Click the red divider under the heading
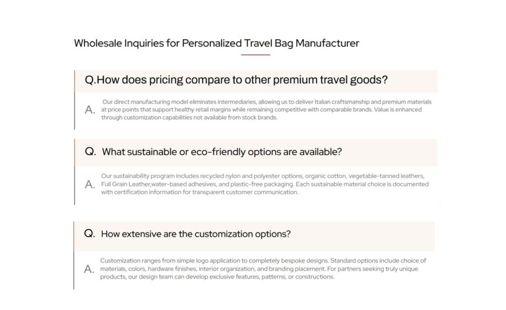Image resolution: width=506 pixels, height=310 pixels. tap(255, 55)
